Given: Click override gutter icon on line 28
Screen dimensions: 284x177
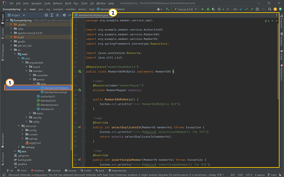Looking at the screenshot, I should coord(80,160).
